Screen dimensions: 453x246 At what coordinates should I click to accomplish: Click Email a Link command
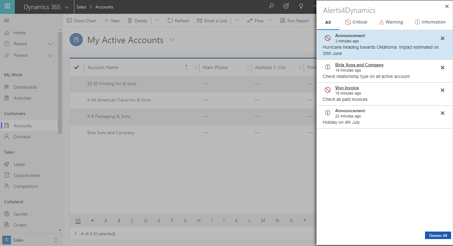(x=212, y=21)
